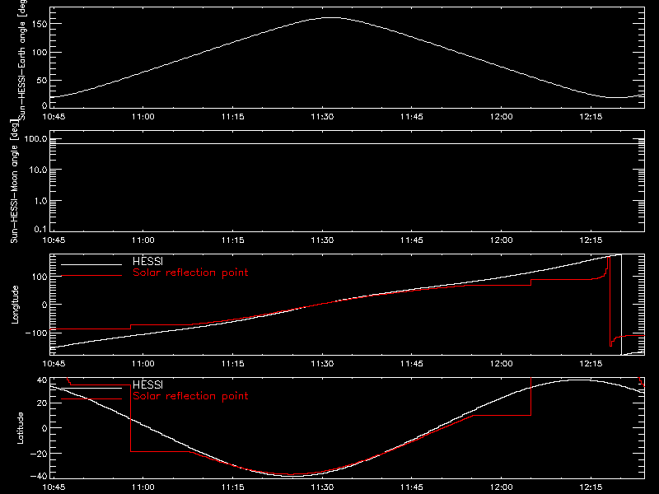Viewport: 659px width, 494px height.
Task: Click white HESSI legend line in Longitude plot
Action: point(91,264)
